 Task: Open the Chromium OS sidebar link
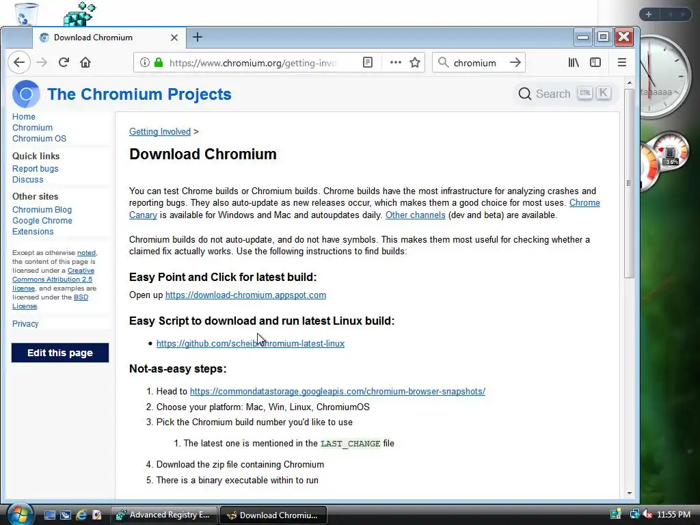tap(39, 139)
